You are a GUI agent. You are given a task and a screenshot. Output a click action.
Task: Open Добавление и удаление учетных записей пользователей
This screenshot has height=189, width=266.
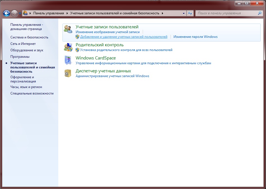click(124, 37)
